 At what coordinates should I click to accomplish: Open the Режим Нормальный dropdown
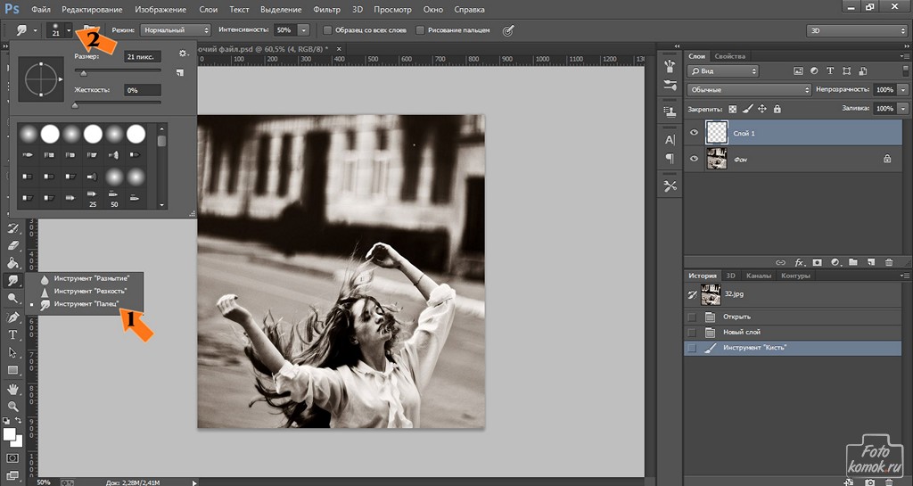coord(174,30)
